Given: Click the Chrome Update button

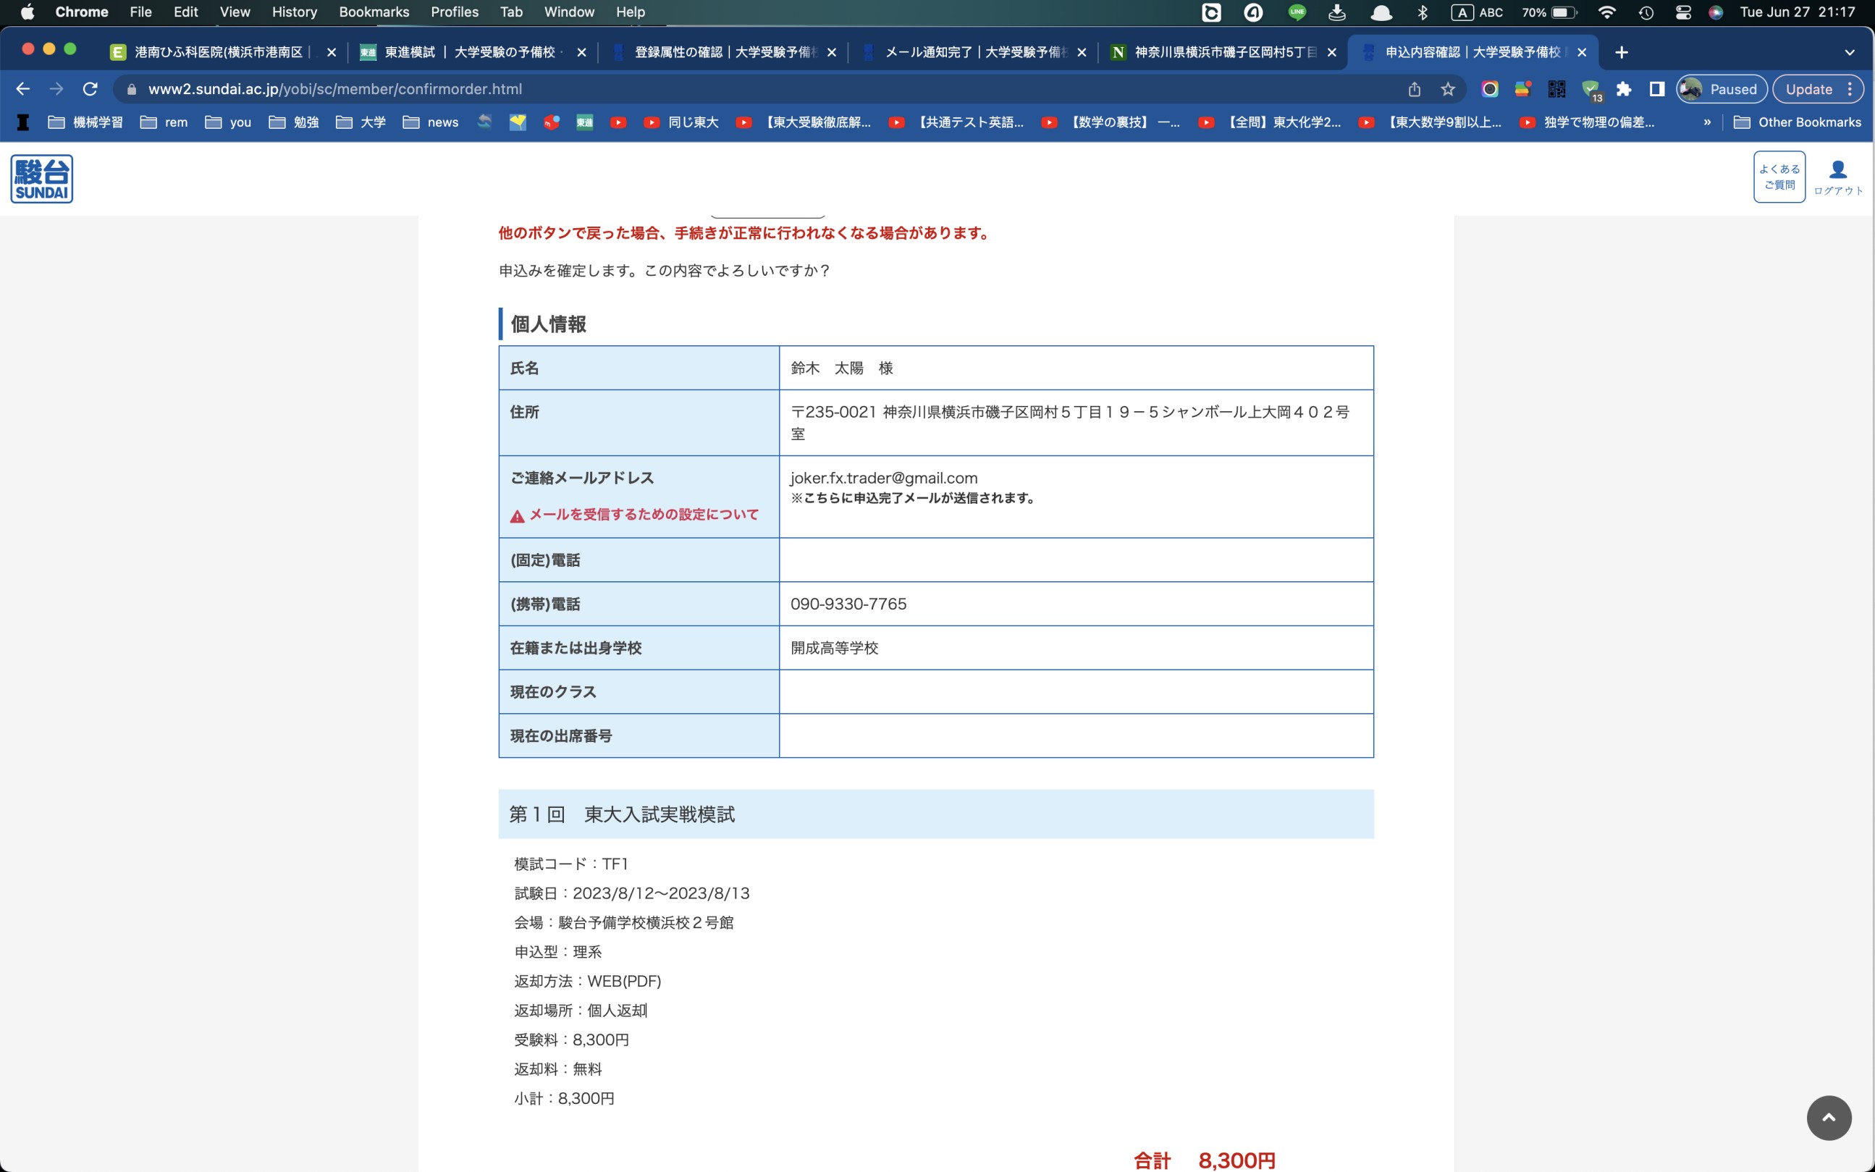Looking at the screenshot, I should 1818,89.
